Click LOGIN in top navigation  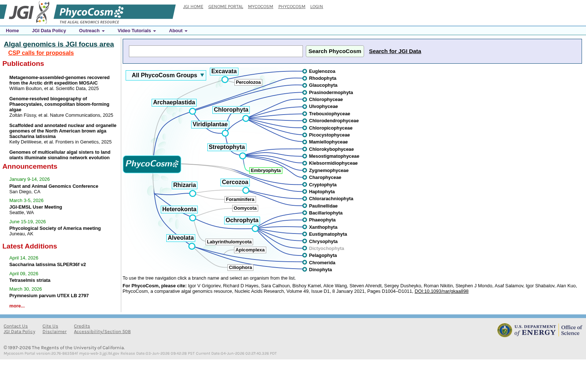pyautogui.click(x=316, y=7)
